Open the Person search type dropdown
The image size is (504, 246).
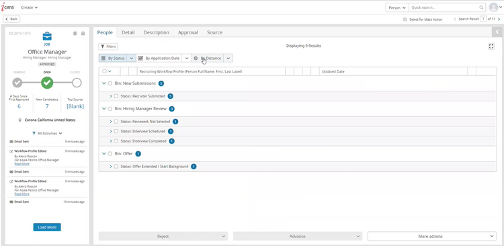397,7
